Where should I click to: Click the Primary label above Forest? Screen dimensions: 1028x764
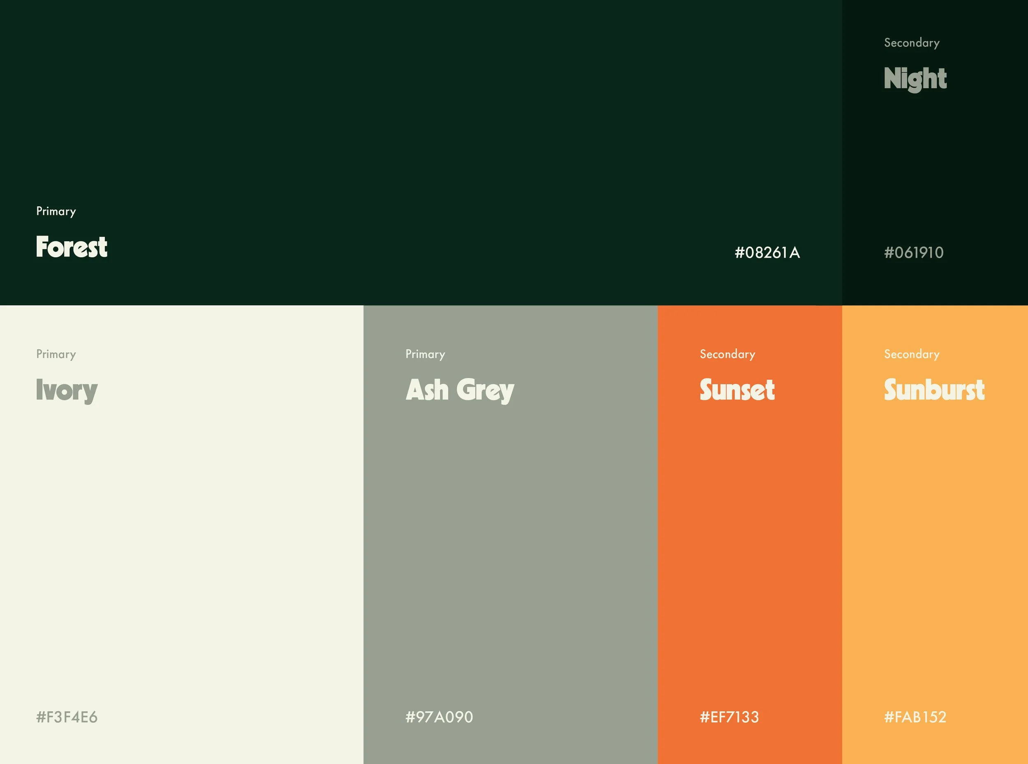(x=56, y=211)
